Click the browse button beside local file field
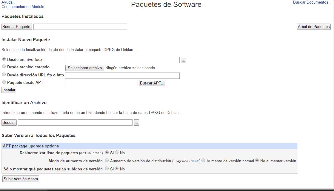The height and width of the screenshot is (191, 334). tap(183, 60)
